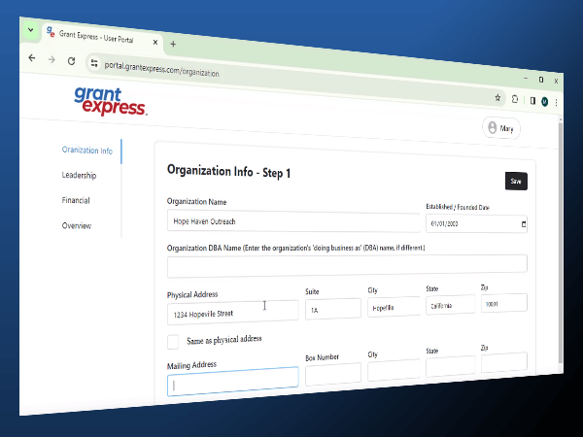
Task: Go to the Overview section
Action: tap(77, 225)
